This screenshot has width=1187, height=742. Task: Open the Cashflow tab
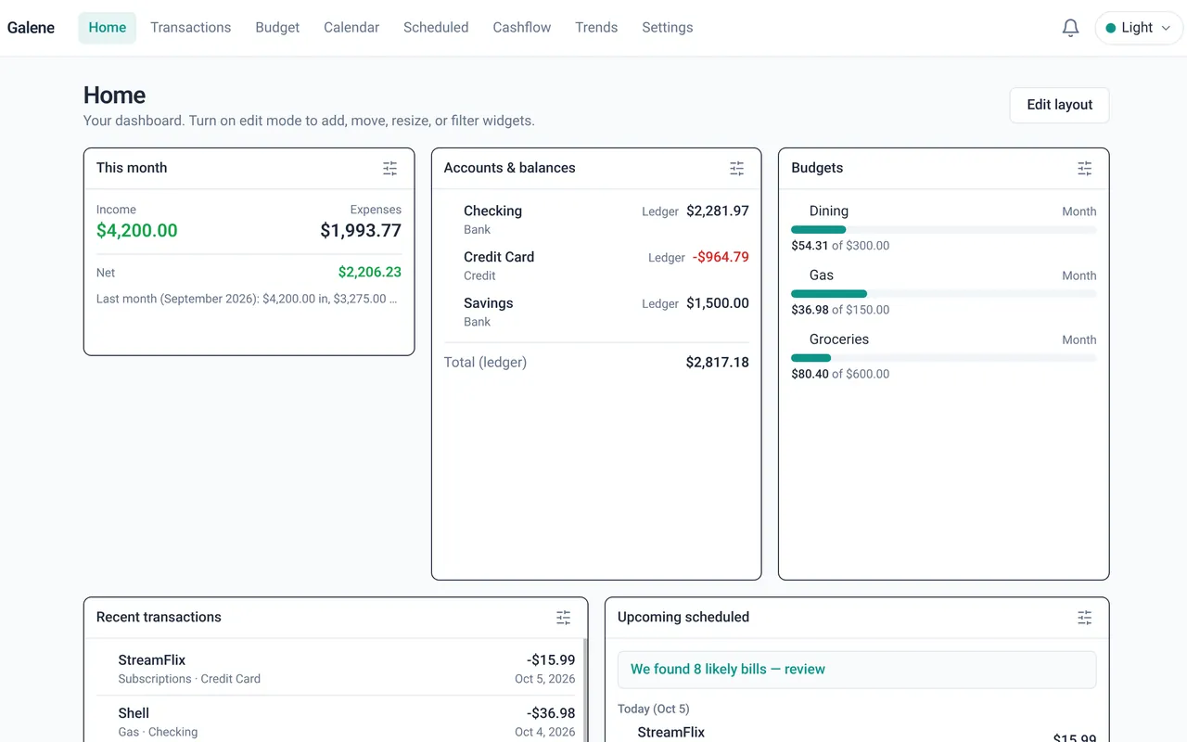pyautogui.click(x=522, y=28)
